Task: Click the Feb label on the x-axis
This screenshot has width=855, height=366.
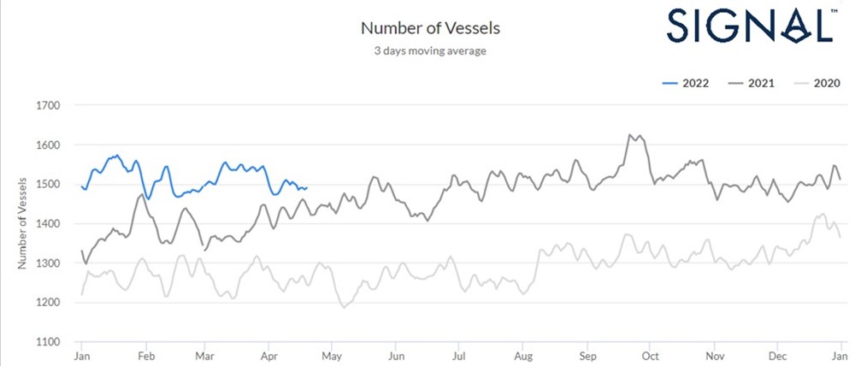Action: (145, 355)
